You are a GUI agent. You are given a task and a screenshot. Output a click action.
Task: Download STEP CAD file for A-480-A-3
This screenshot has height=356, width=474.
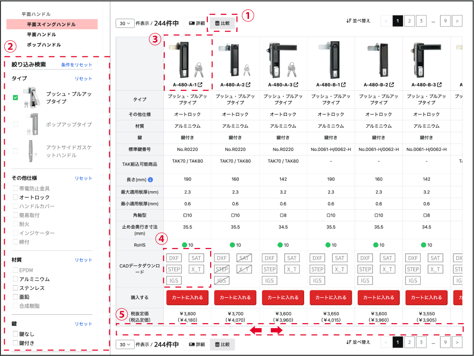click(270, 269)
